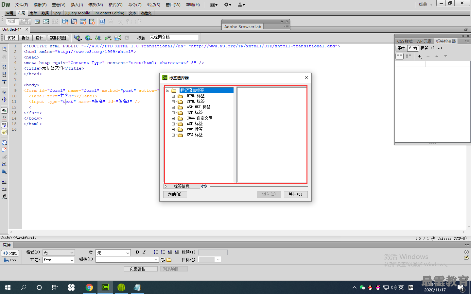Click Spry Menu Bar icon
Image resolution: width=471 pixels, height=294 pixels.
[65, 22]
